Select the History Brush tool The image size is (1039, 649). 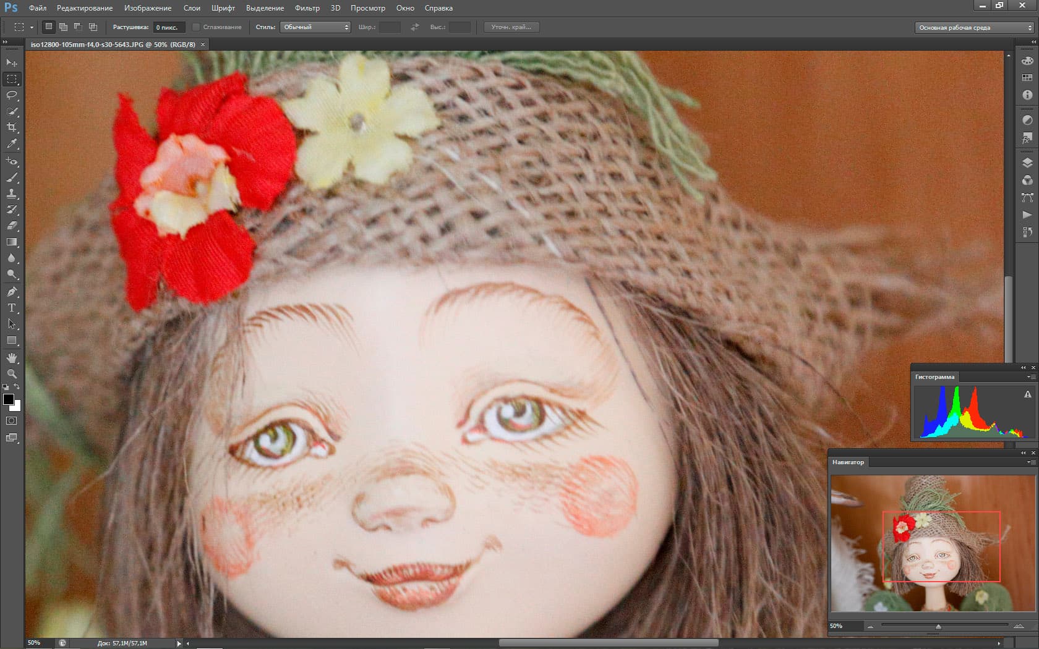pyautogui.click(x=12, y=210)
